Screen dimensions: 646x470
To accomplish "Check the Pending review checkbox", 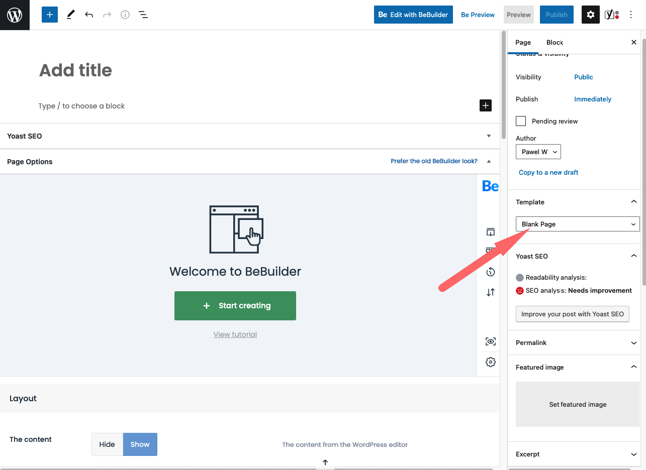I will click(521, 121).
